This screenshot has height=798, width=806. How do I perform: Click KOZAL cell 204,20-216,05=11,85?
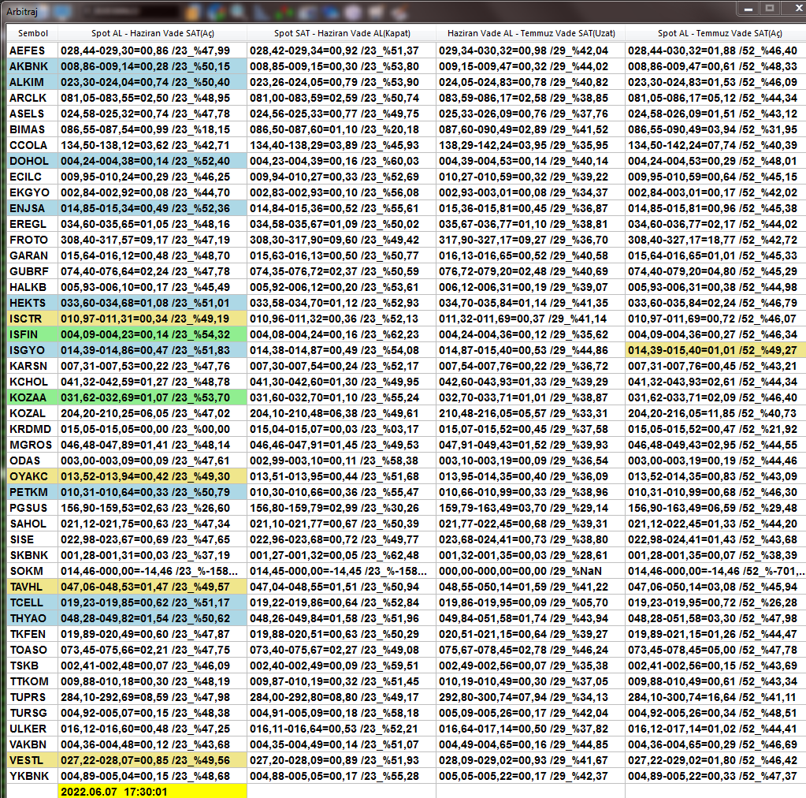point(715,413)
